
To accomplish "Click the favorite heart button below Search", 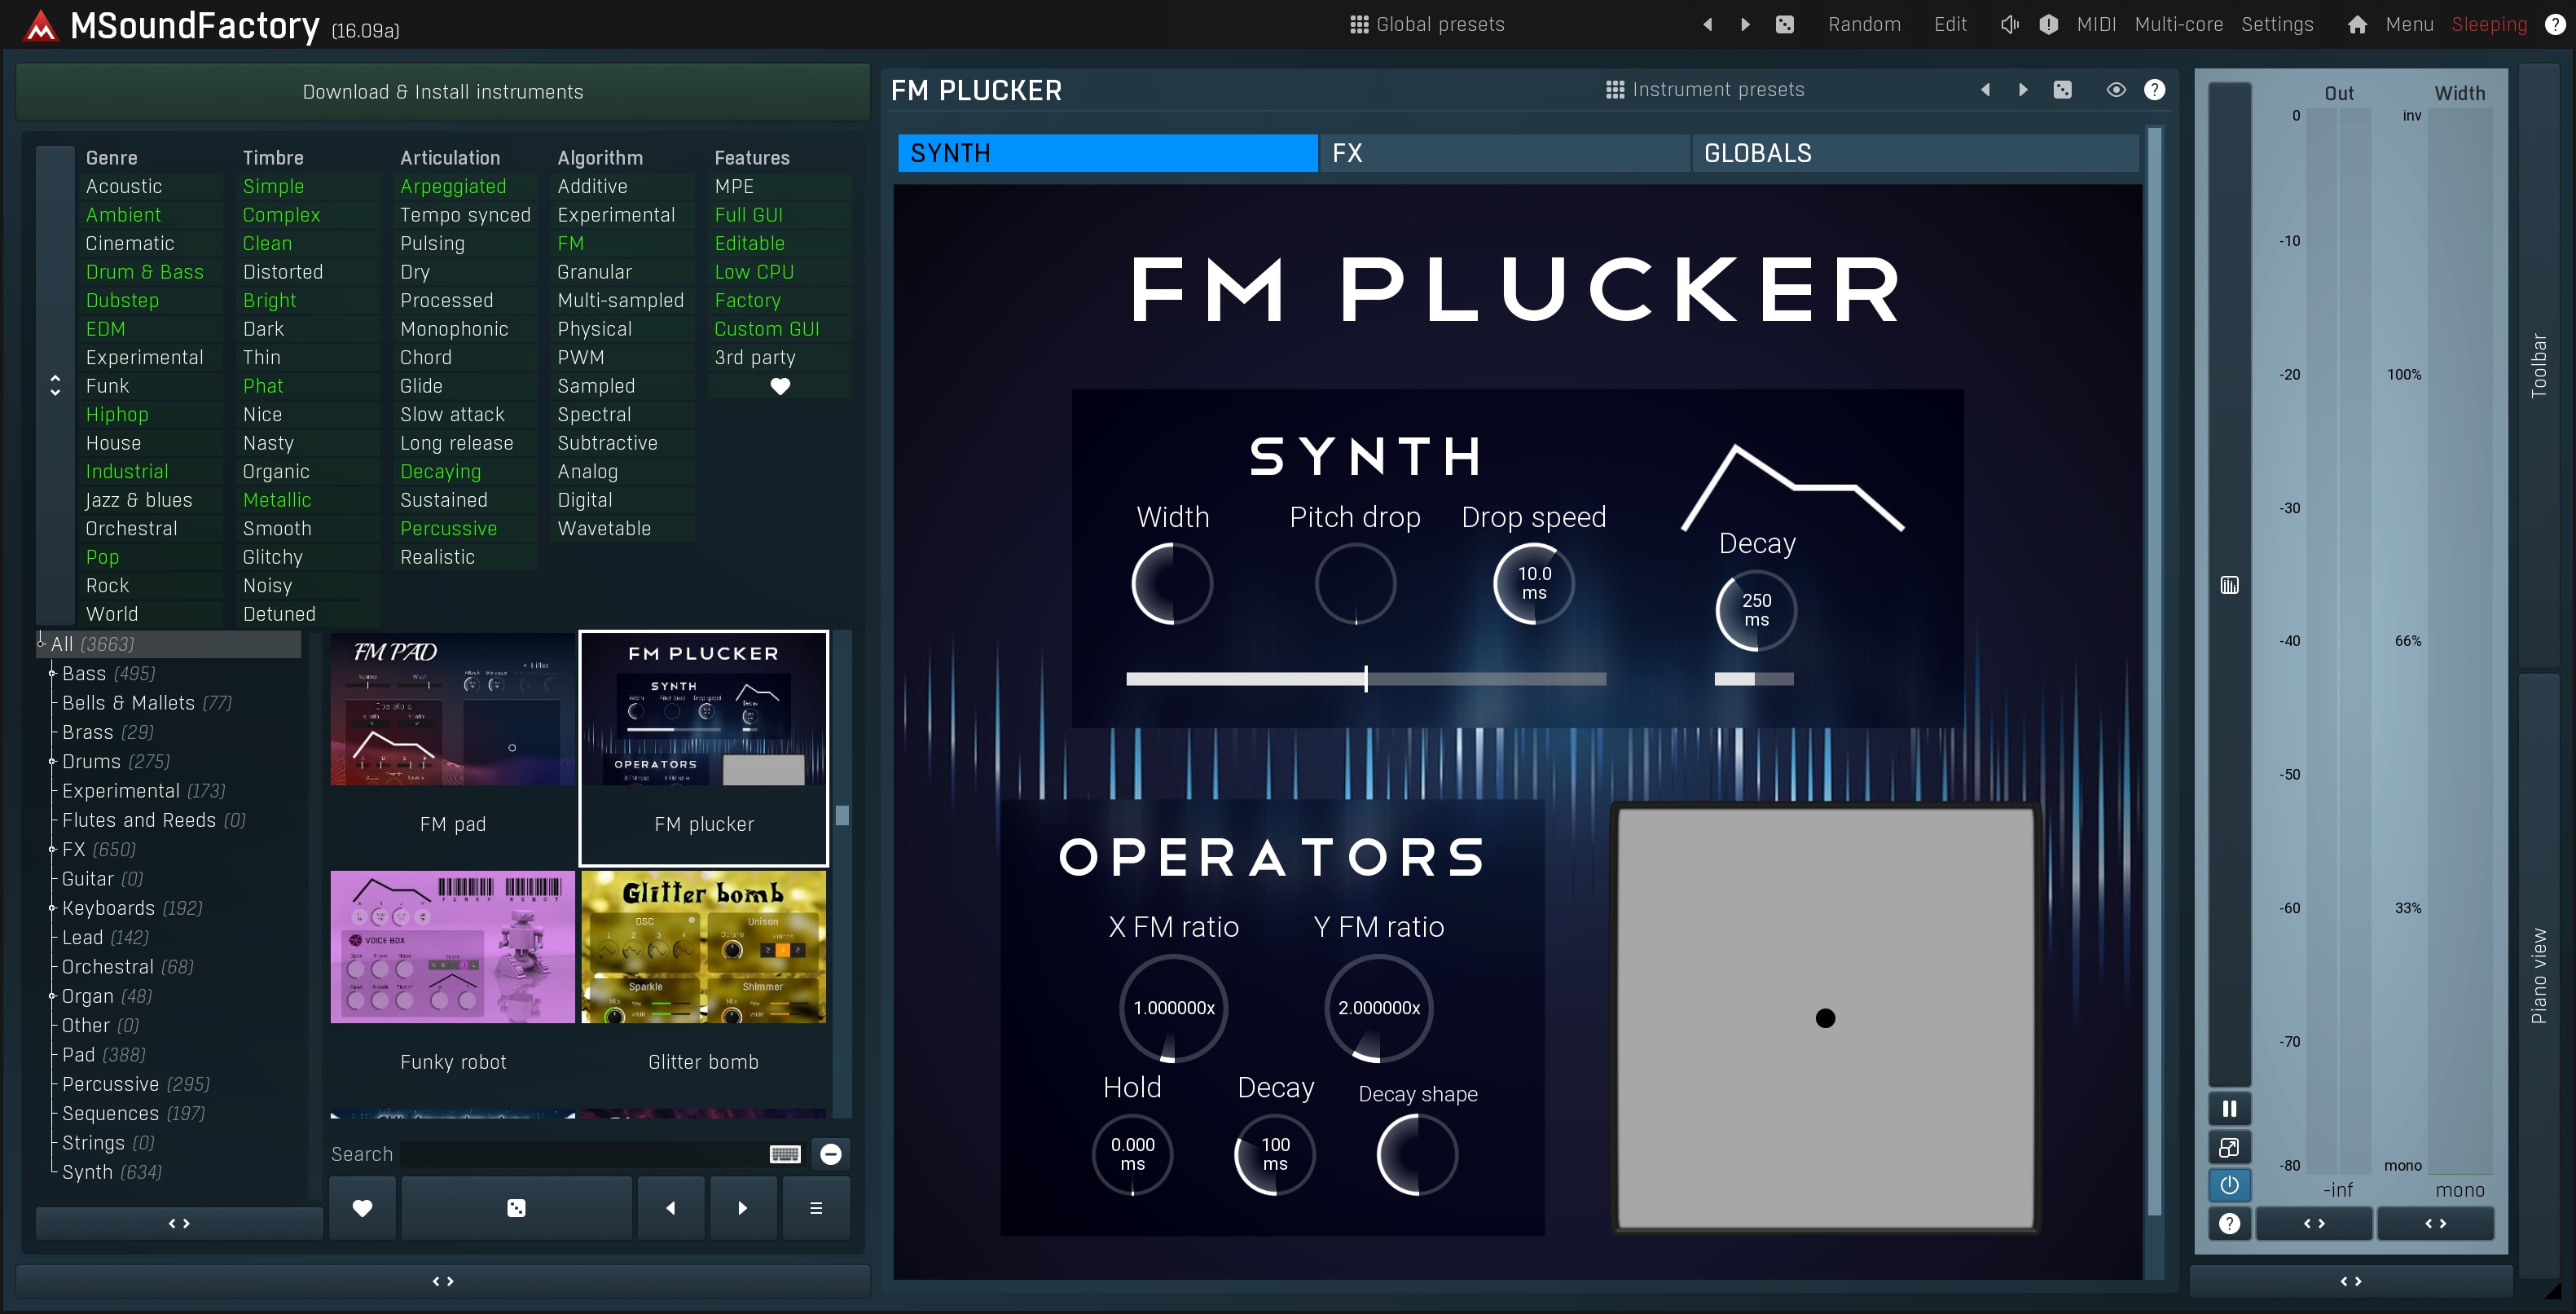I will pyautogui.click(x=362, y=1208).
